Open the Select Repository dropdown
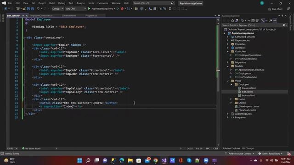 click(271, 154)
